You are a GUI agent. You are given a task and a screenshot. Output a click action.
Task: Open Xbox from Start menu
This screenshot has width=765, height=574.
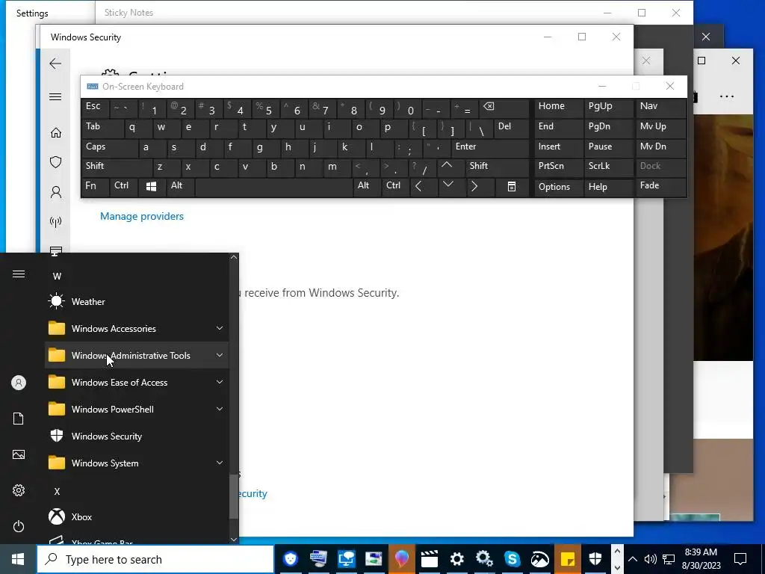click(x=137, y=516)
